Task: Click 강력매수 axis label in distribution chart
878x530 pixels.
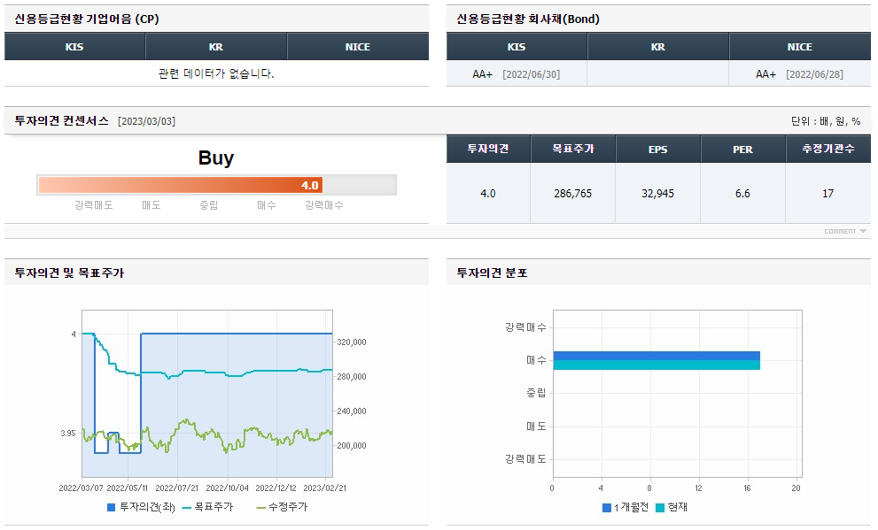Action: point(525,327)
